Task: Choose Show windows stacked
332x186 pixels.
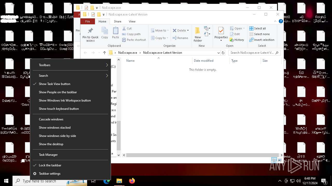Action: coord(71,128)
